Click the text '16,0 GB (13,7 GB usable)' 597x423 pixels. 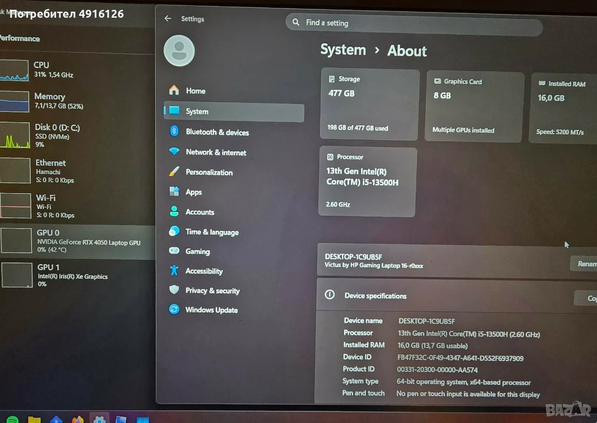(x=432, y=346)
